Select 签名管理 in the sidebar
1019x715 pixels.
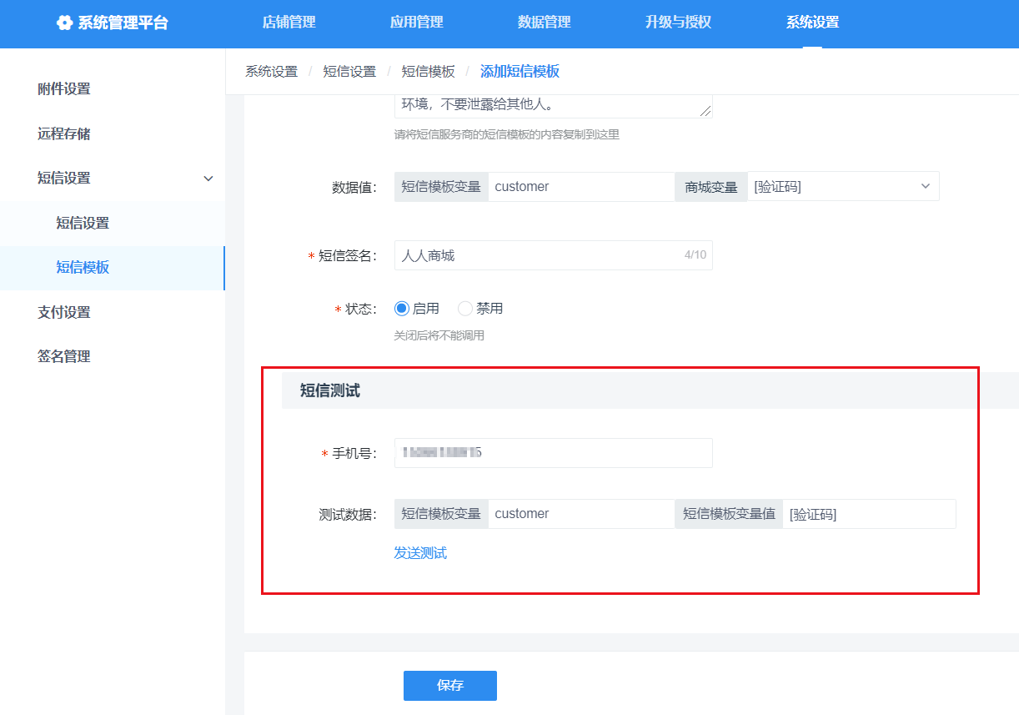64,356
